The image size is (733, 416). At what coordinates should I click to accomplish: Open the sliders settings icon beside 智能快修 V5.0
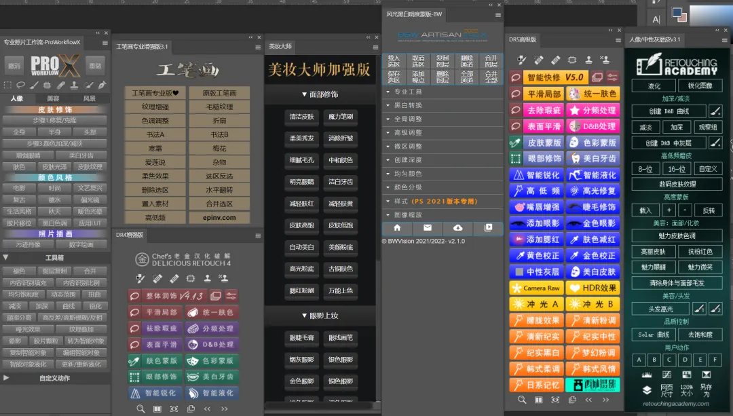[x=612, y=77]
